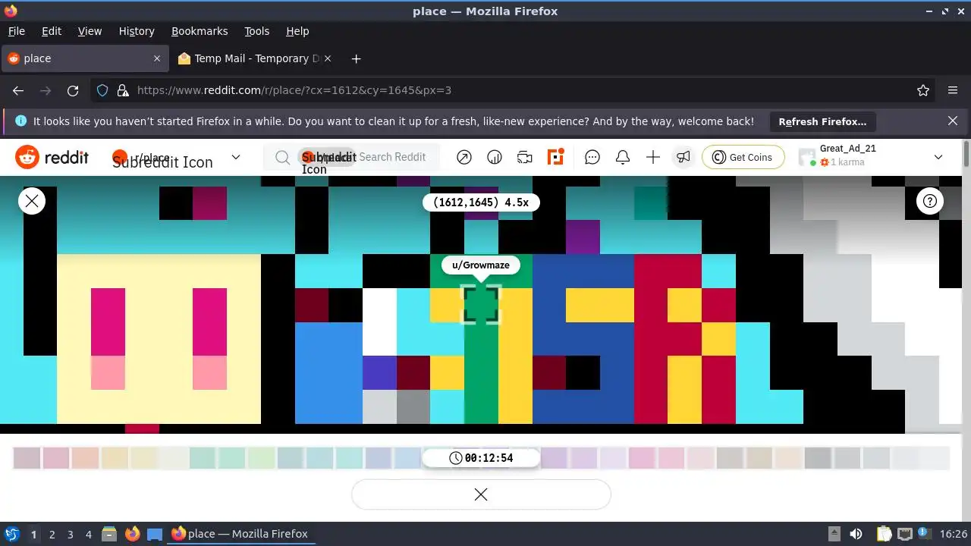
Task: Open the live video broadcast icon
Action: pyautogui.click(x=525, y=157)
